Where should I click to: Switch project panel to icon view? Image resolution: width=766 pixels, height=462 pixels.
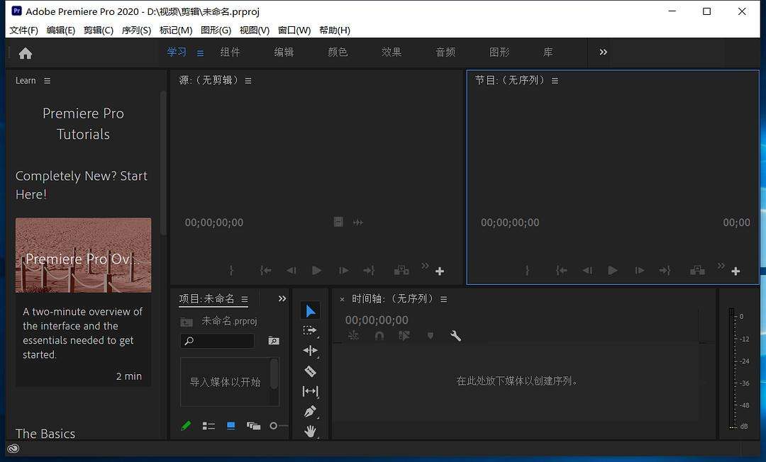231,426
